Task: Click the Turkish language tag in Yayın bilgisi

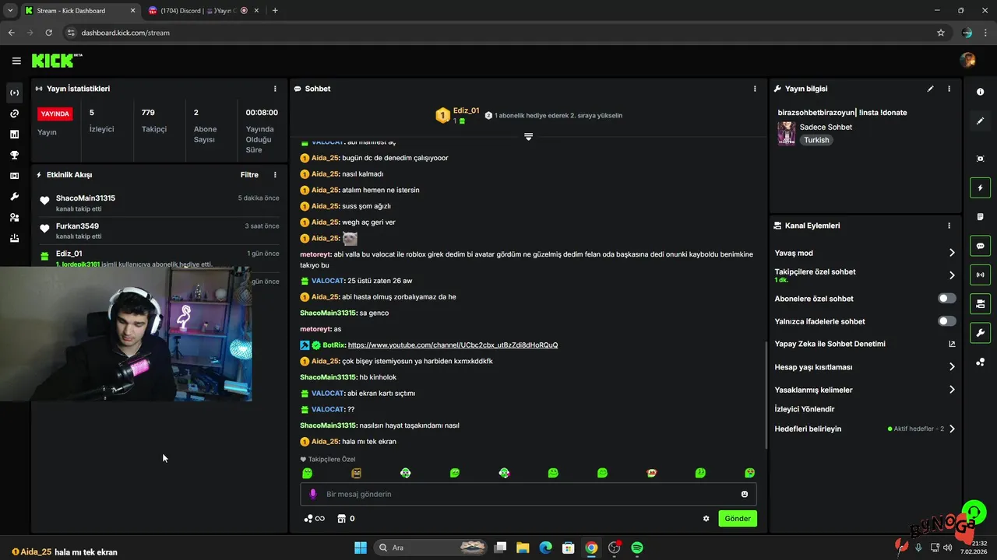Action: pos(816,140)
